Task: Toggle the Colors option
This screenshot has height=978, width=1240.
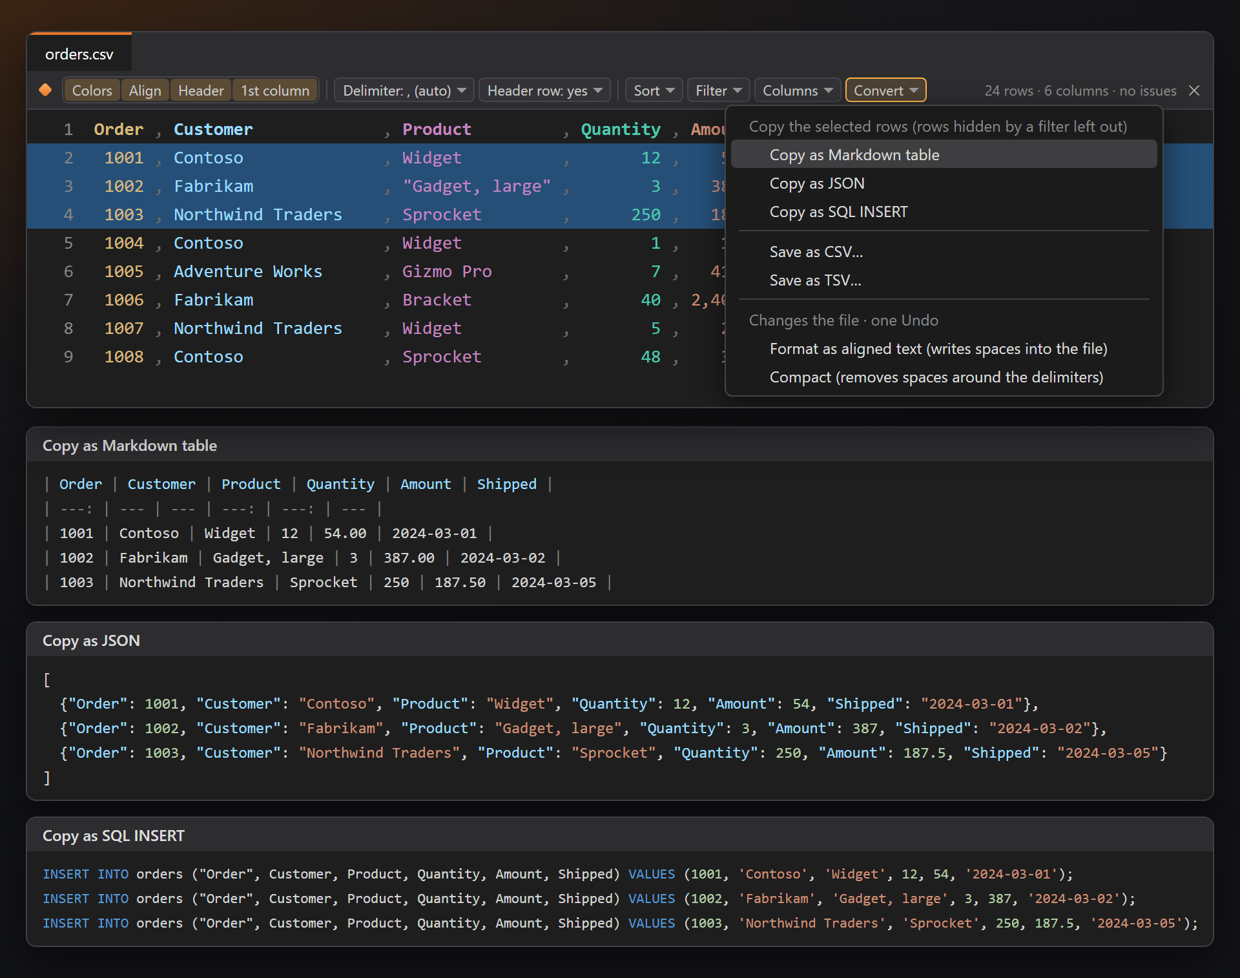Action: 92,90
